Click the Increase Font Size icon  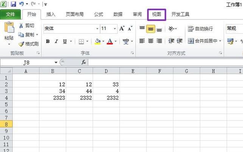pyautogui.click(x=122, y=28)
